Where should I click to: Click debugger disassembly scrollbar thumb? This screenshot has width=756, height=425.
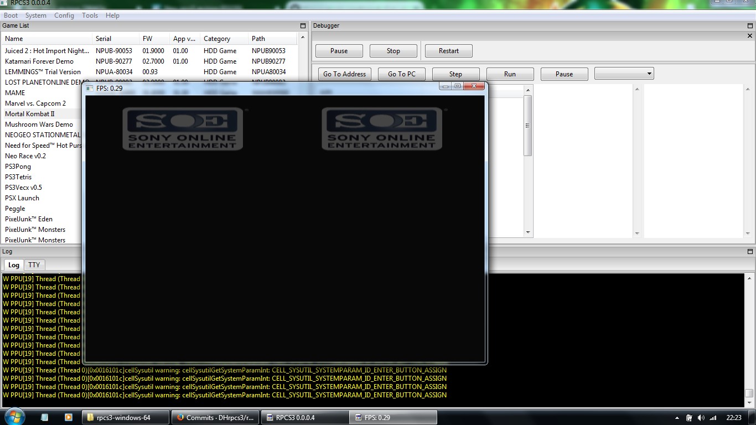528,126
